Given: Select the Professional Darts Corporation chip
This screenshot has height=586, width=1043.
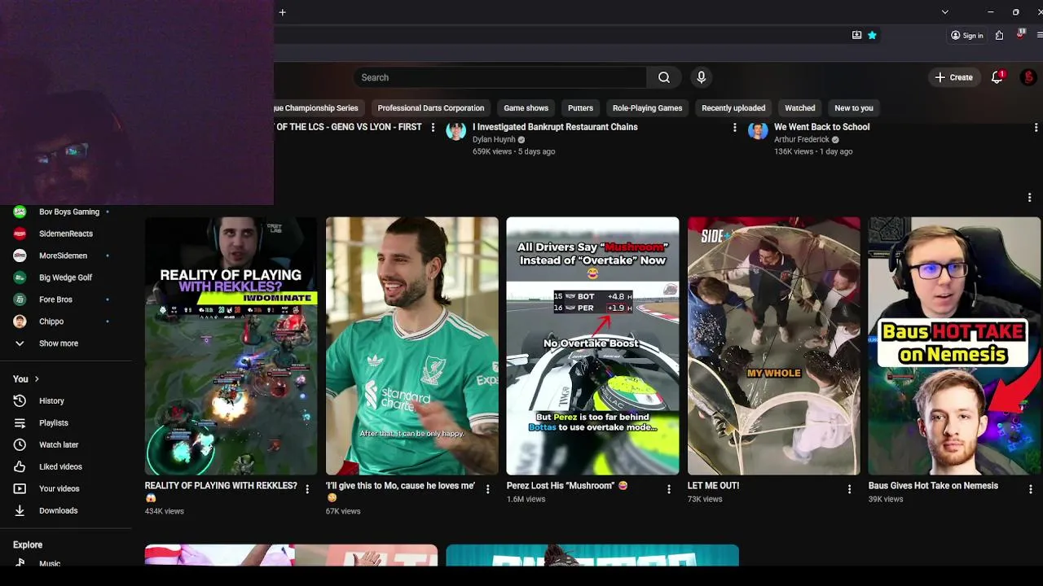Looking at the screenshot, I should 430,107.
